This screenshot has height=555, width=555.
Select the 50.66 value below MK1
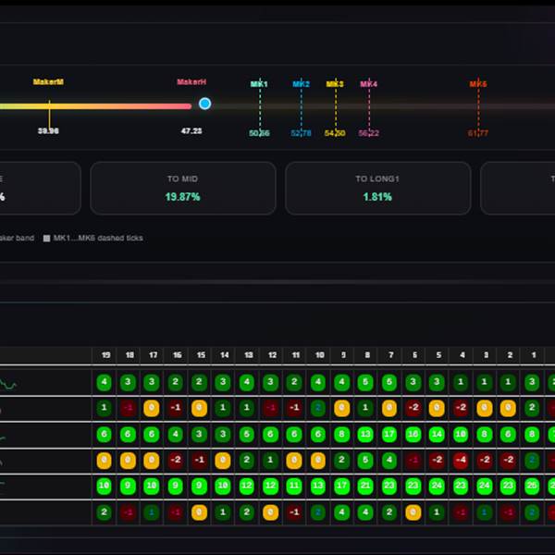259,133
